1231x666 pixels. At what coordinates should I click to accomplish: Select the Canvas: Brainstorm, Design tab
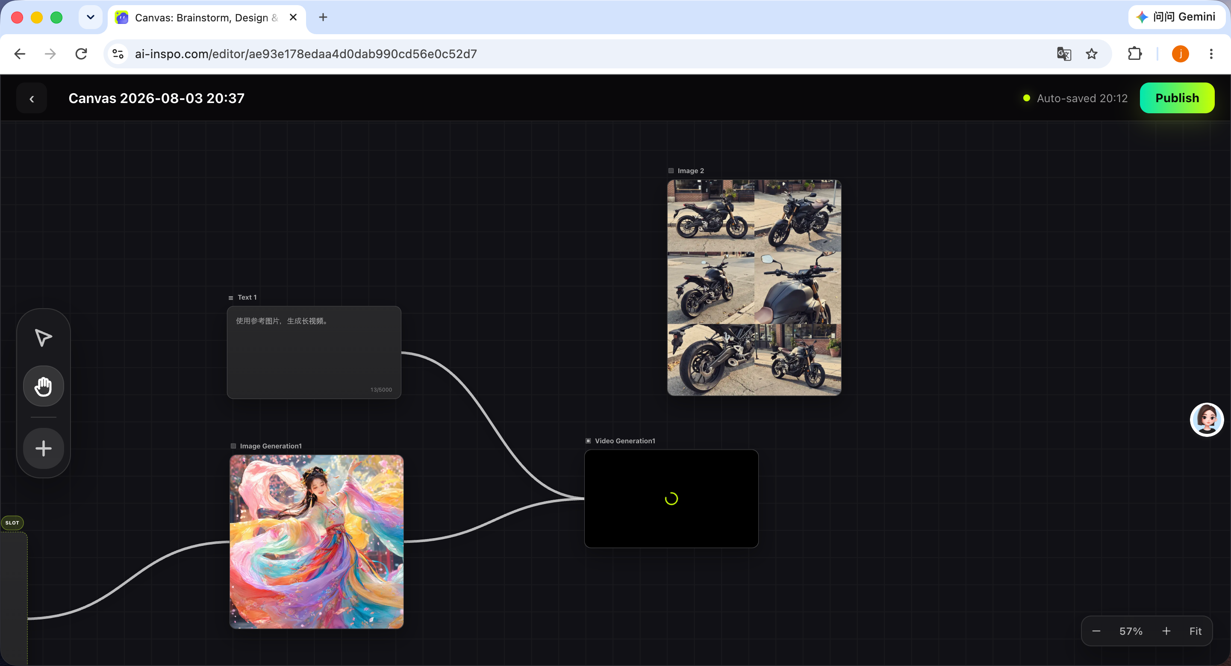207,18
